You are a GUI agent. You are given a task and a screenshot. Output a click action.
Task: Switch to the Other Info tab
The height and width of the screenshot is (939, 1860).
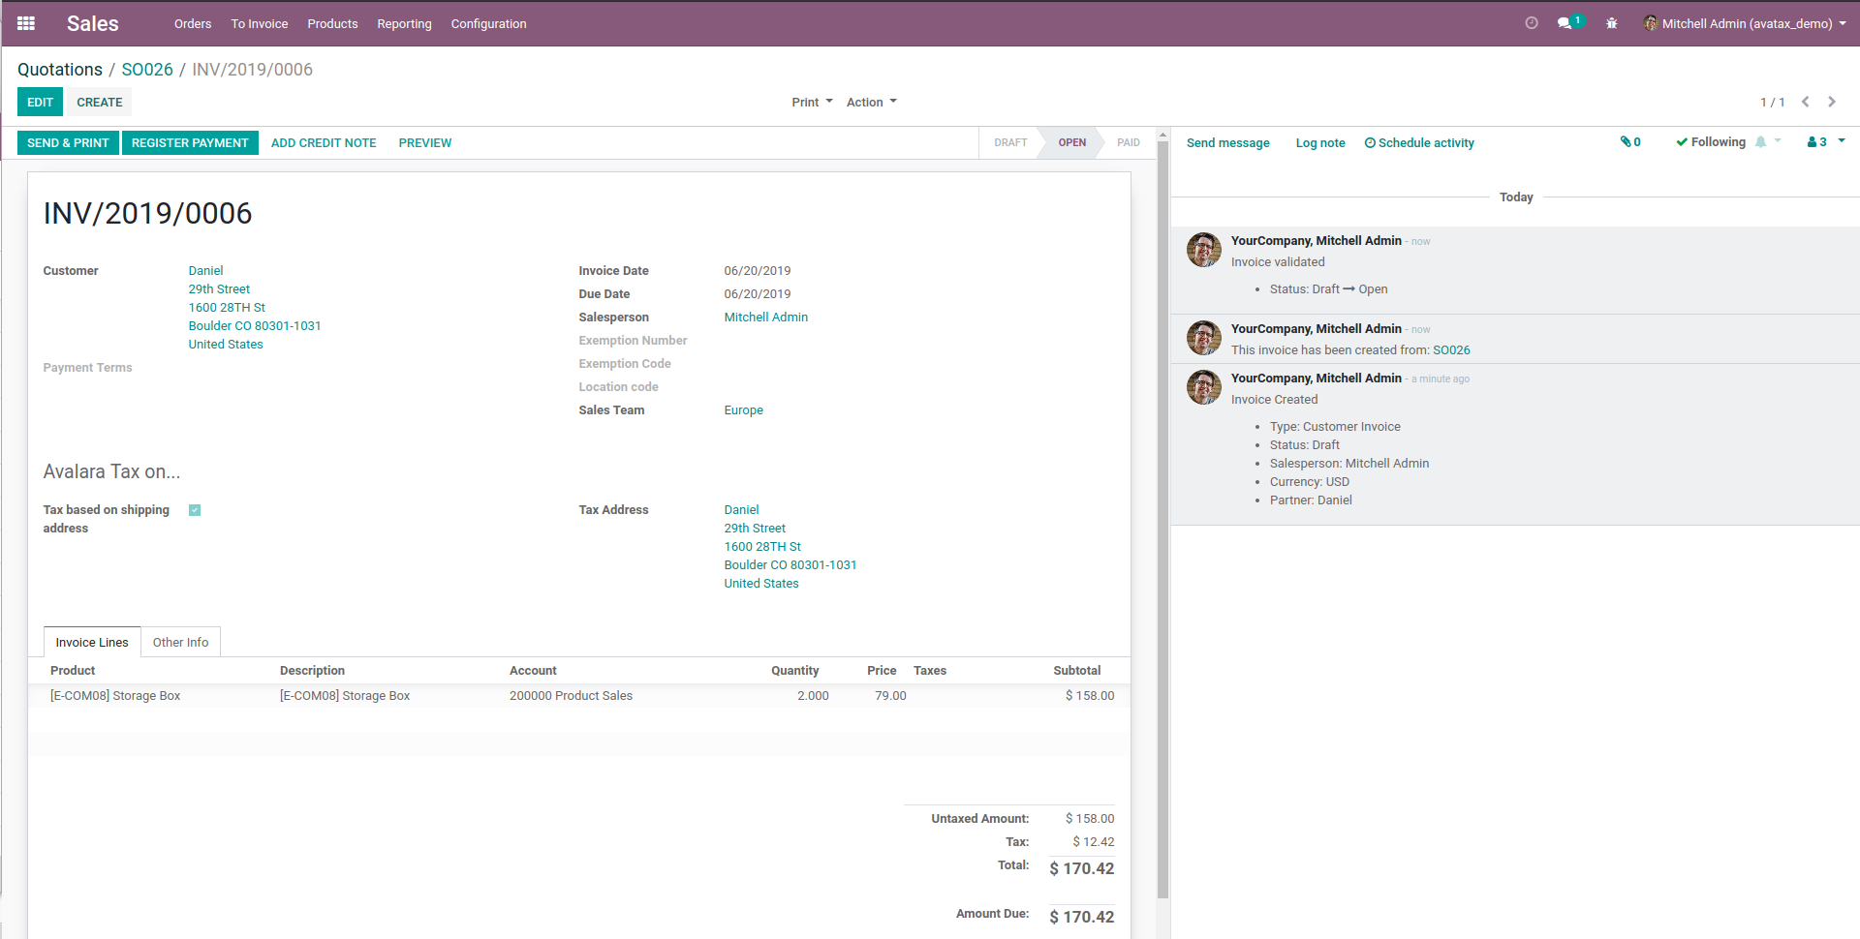click(180, 642)
